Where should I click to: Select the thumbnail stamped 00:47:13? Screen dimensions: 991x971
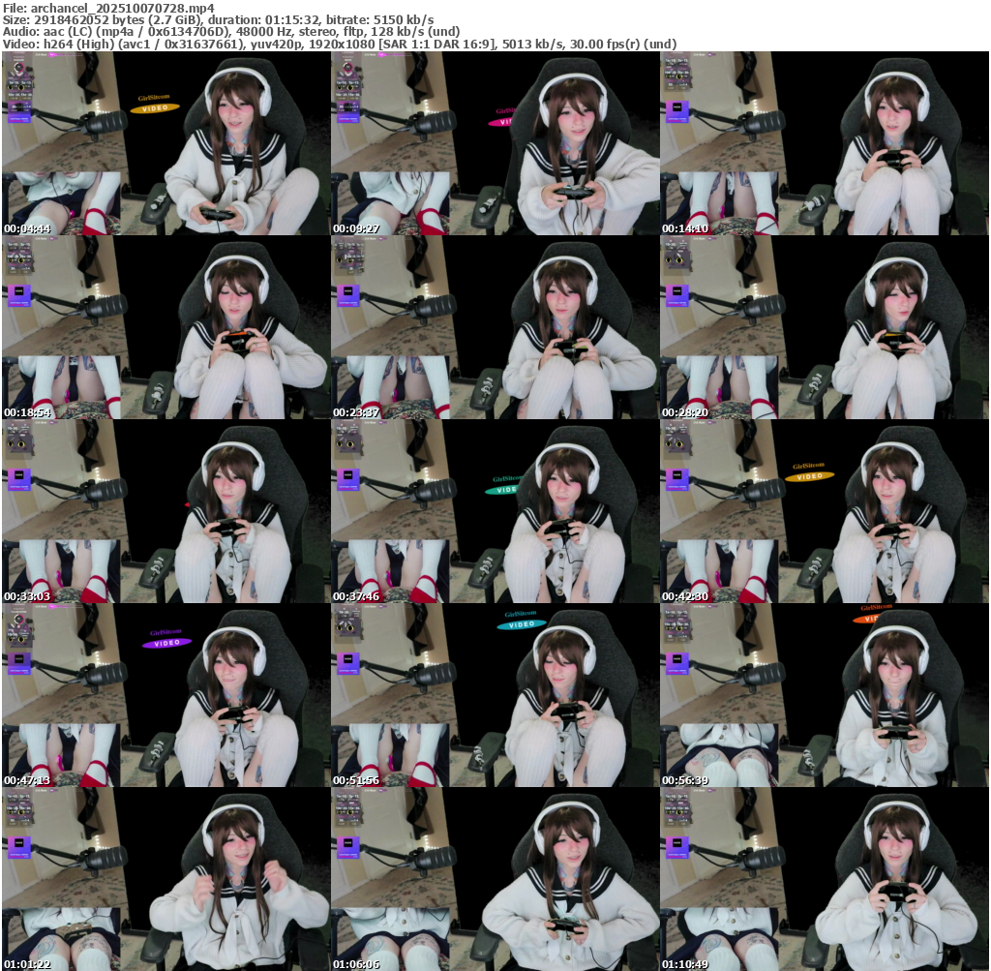pyautogui.click(x=165, y=695)
